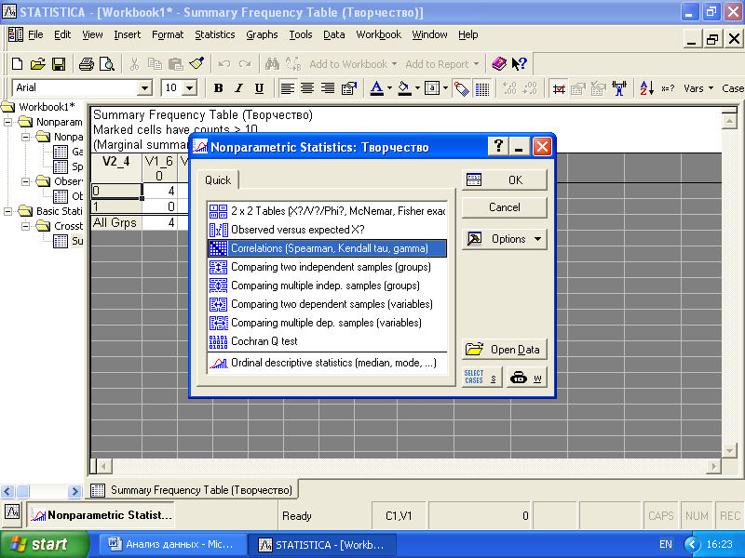745x558 pixels.
Task: Click the Summary Frequency Table bottom tab
Action: tap(192, 490)
